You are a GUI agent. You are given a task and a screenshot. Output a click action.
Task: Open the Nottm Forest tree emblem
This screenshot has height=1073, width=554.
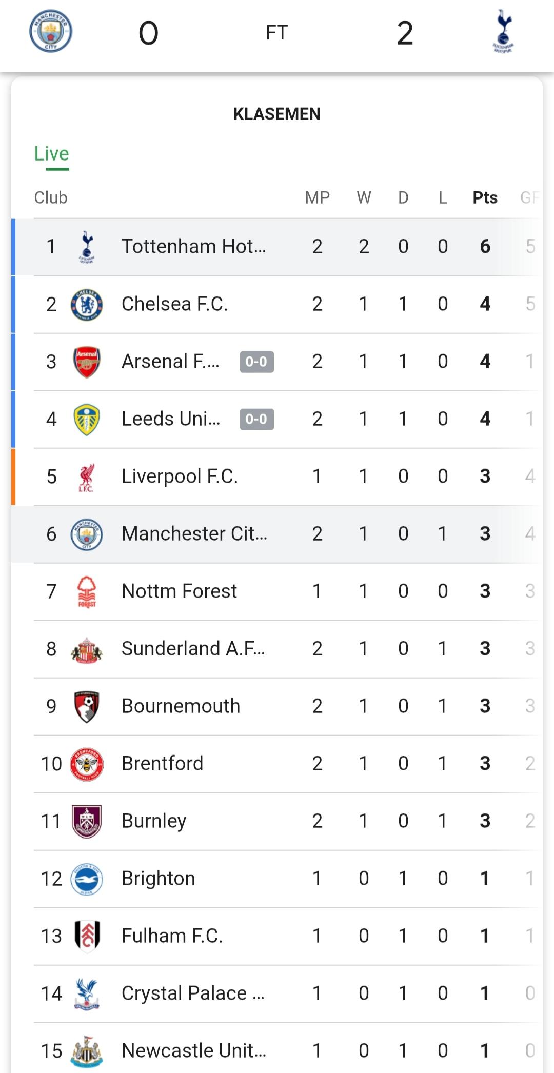(87, 591)
